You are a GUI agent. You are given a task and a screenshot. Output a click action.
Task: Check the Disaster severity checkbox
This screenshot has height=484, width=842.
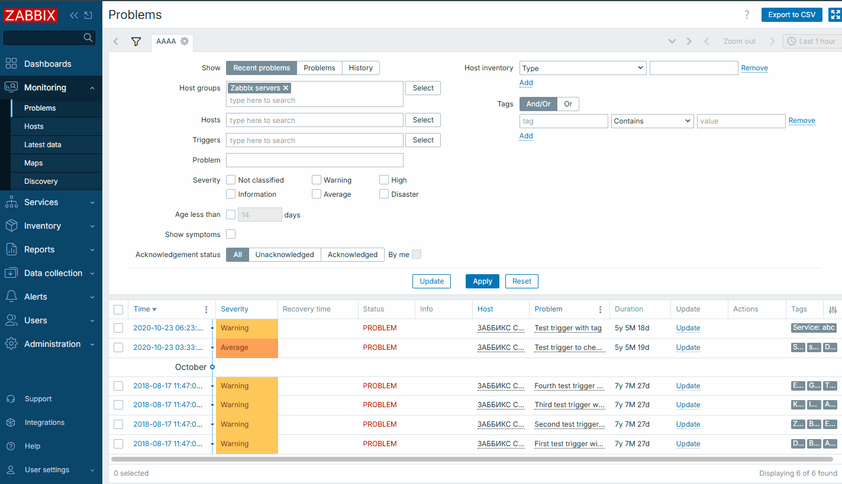pos(384,194)
